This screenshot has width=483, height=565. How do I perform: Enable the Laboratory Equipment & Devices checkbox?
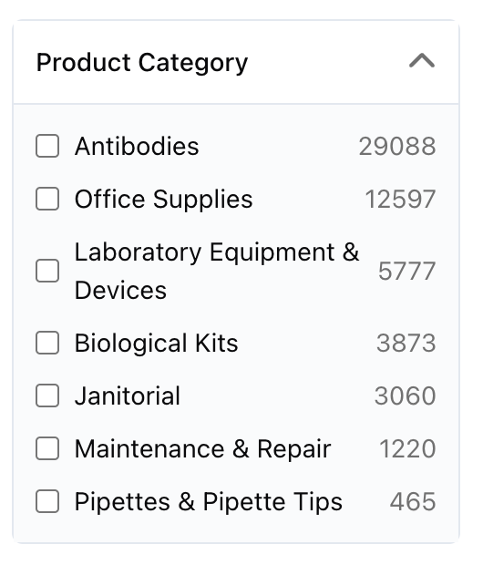pyautogui.click(x=47, y=271)
